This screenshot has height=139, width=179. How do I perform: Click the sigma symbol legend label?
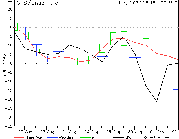93,138
